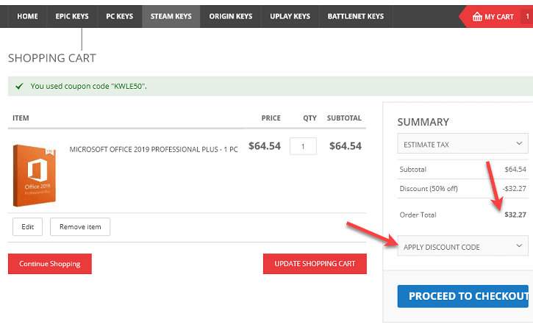The height and width of the screenshot is (327, 533).
Task: Open the Home menu item
Action: coord(27,16)
